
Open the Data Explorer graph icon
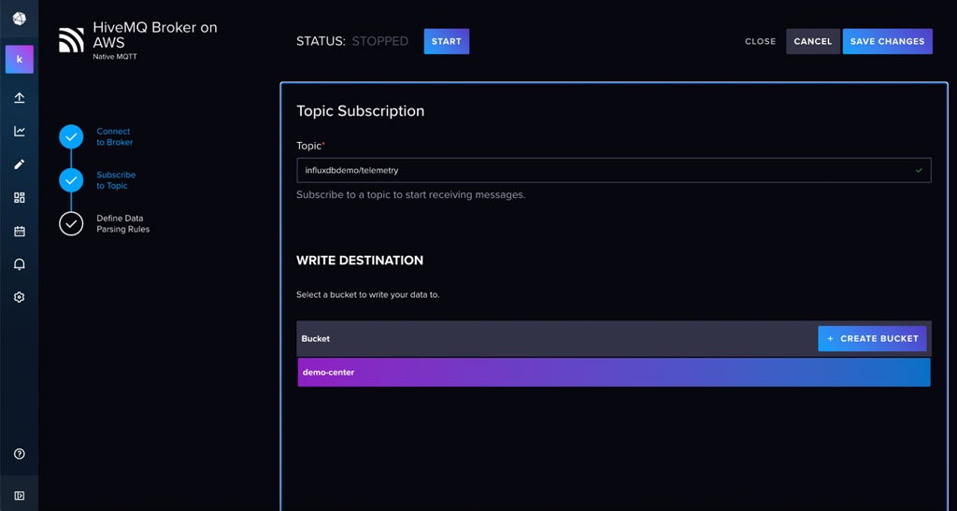[x=20, y=131]
